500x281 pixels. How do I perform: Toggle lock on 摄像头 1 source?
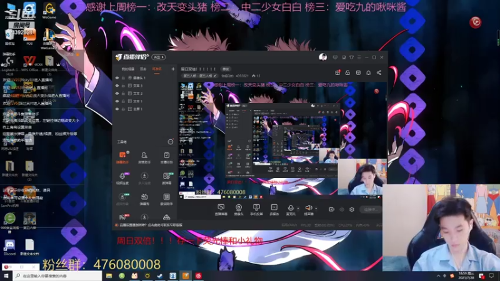[x=123, y=77]
